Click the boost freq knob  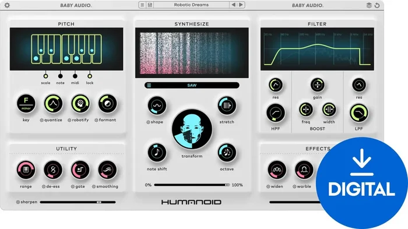pyautogui.click(x=306, y=110)
